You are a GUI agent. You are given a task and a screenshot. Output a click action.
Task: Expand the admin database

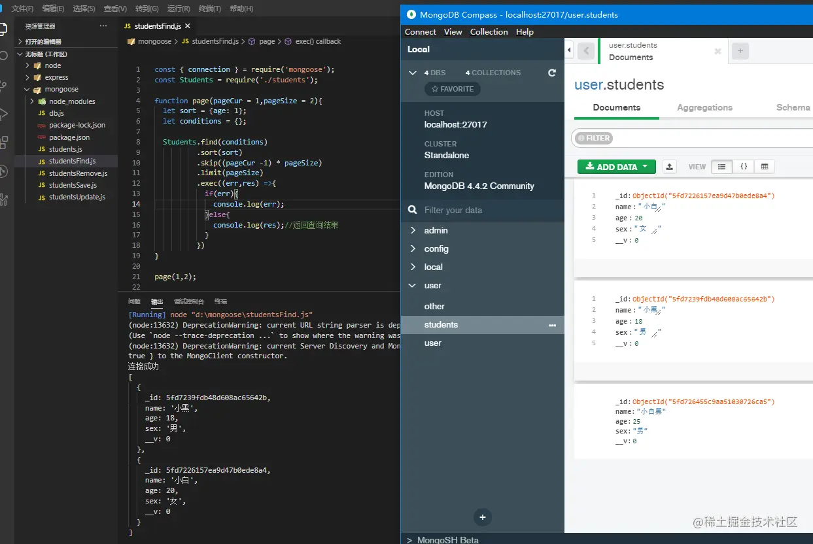[413, 230]
